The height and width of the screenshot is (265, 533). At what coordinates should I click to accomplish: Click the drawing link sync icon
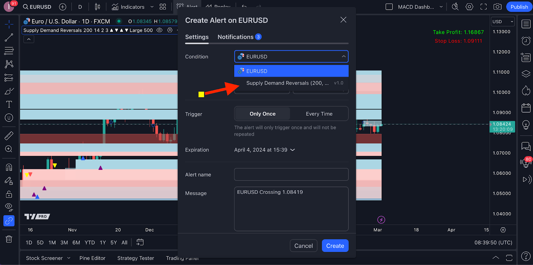(9, 221)
